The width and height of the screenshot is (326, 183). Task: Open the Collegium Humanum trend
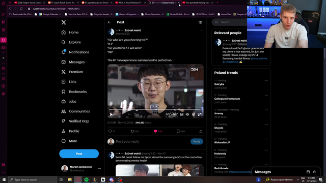coord(227,99)
